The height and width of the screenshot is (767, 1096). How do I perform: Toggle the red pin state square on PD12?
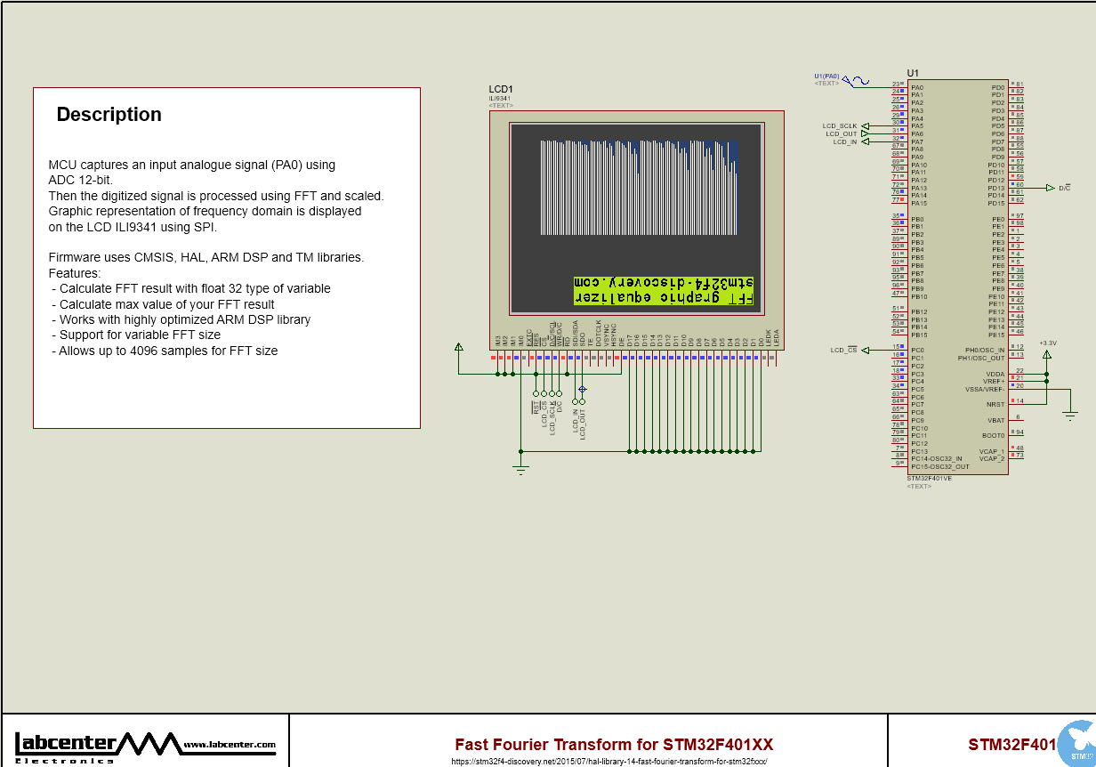[x=1013, y=176]
